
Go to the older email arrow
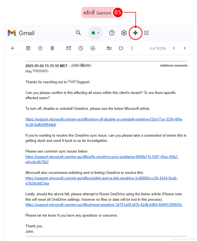(x=185, y=48)
